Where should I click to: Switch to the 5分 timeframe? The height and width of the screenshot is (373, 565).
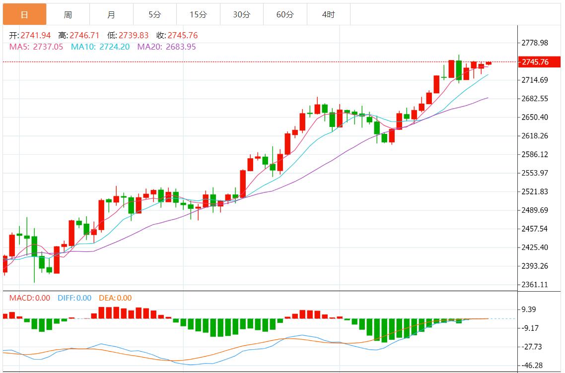pyautogui.click(x=154, y=14)
